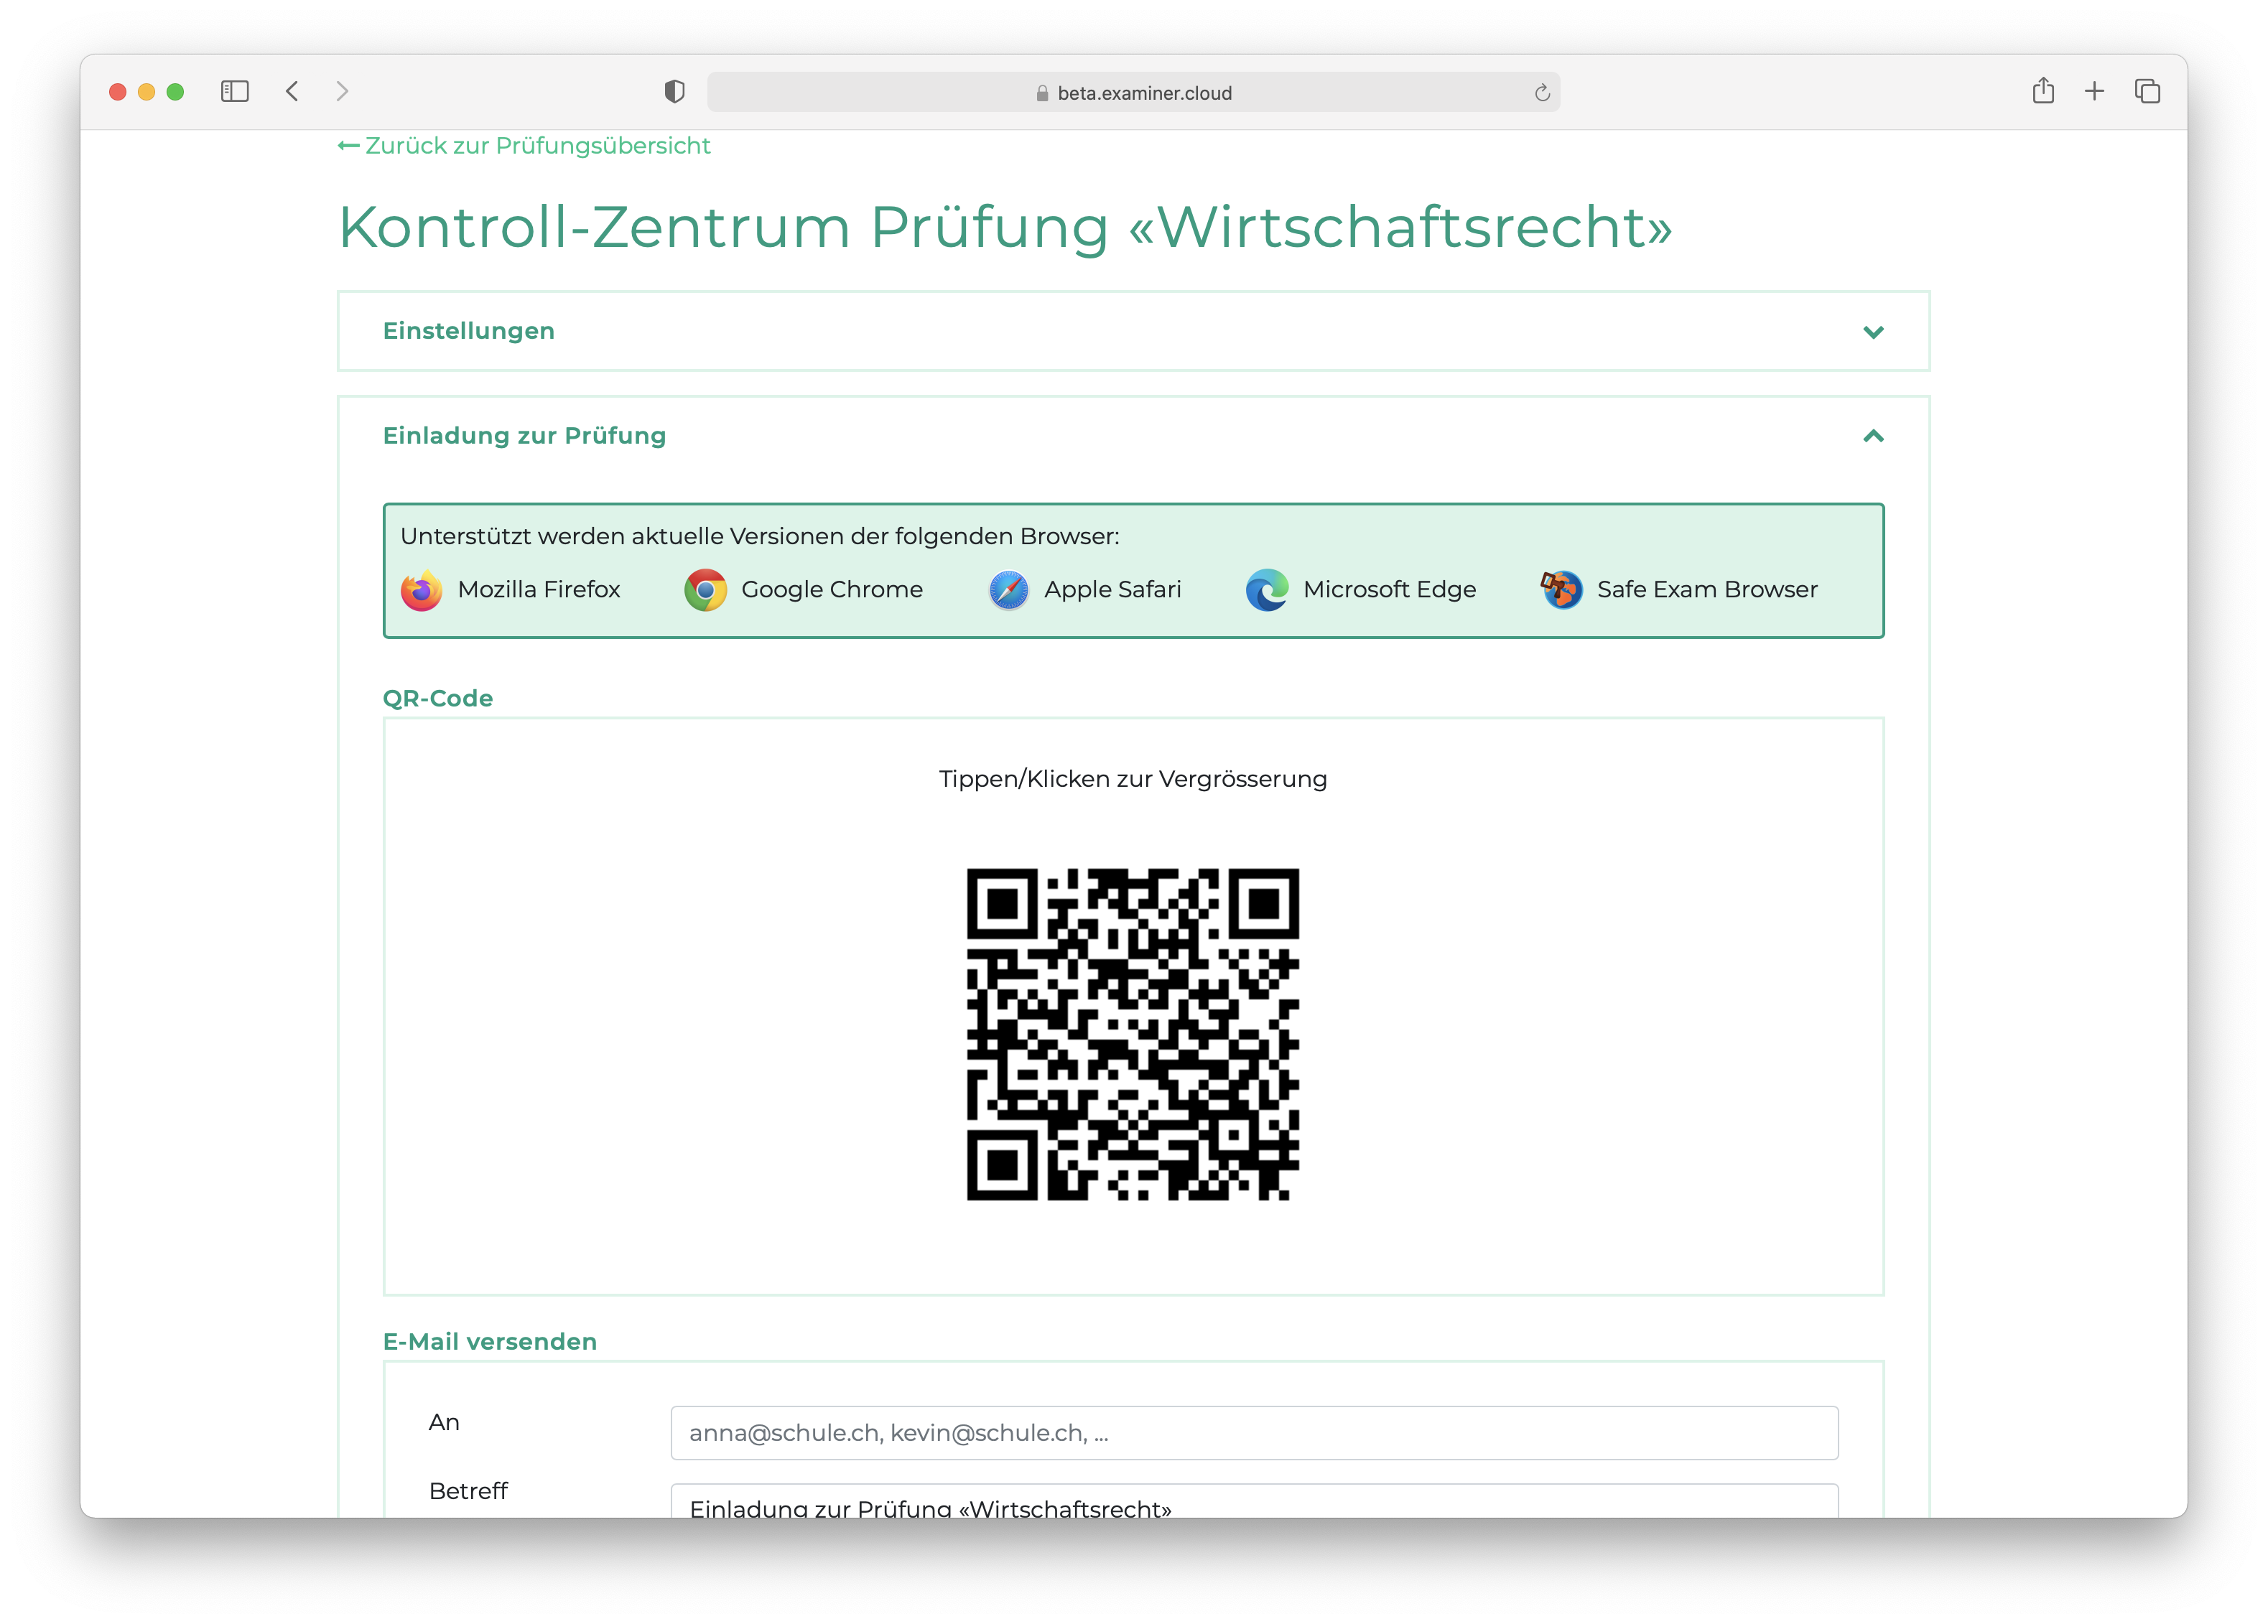Viewport: 2268px width, 1624px height.
Task: Click the Google Chrome browser icon
Action: pyautogui.click(x=705, y=591)
